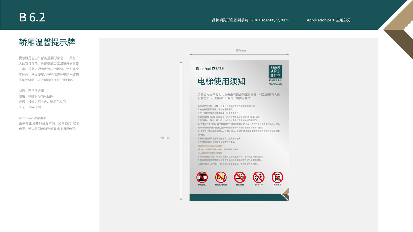Click the heading 轿厢温馨提示牌
The image size is (413, 232).
point(47,42)
